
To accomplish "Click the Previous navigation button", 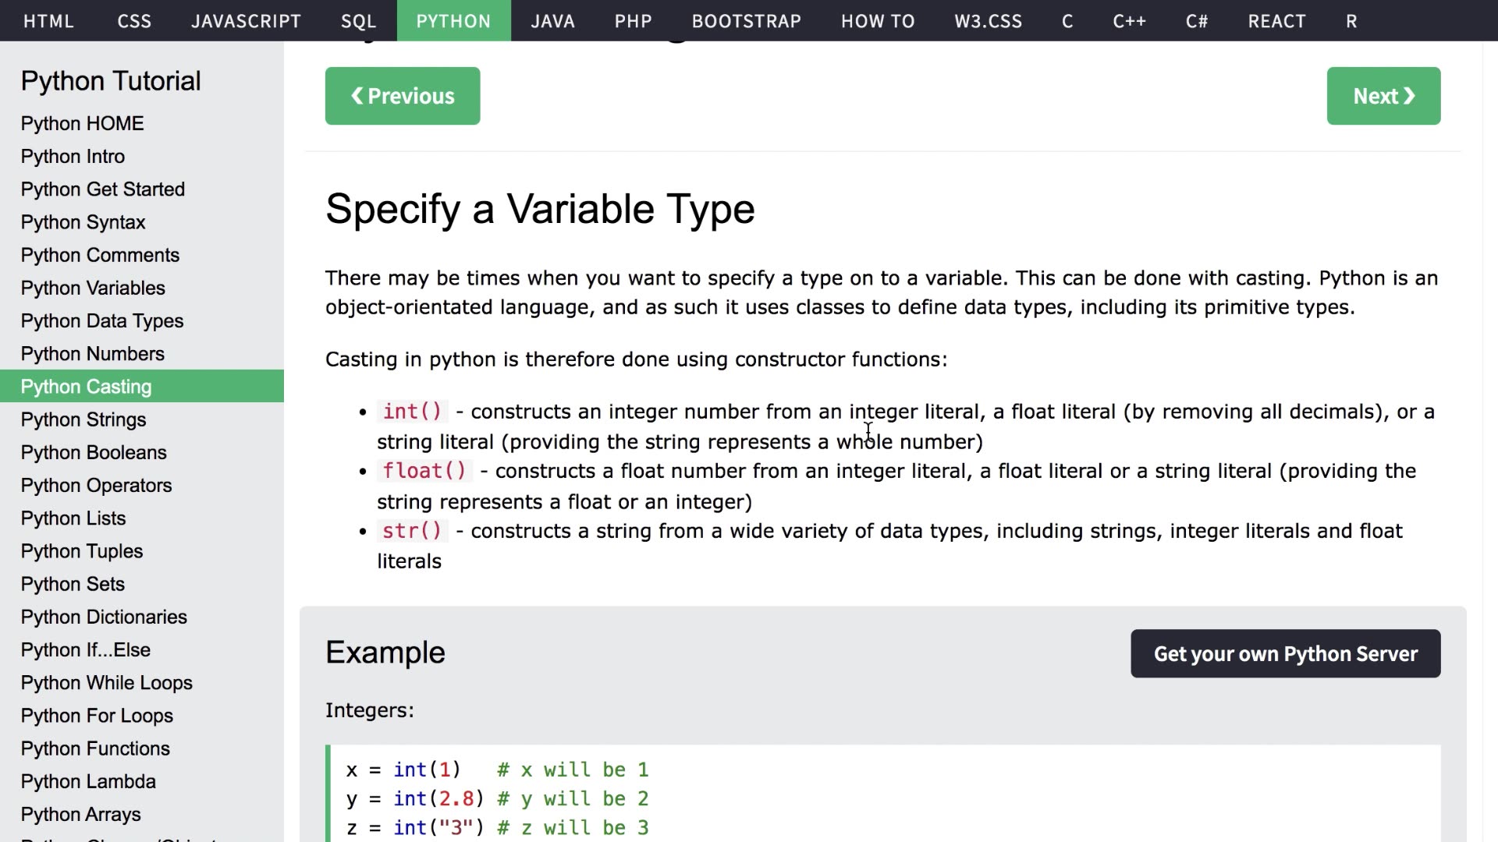I will pos(402,96).
